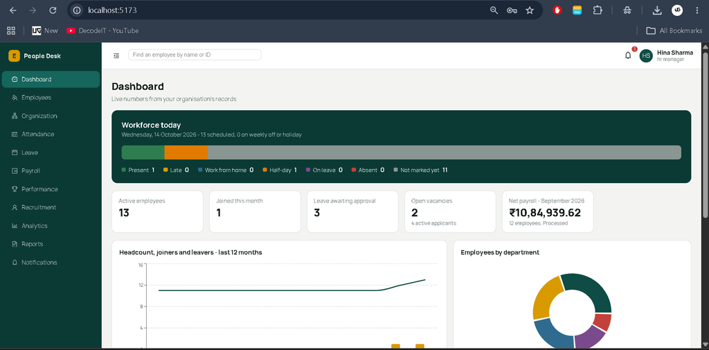Collapse the sidebar with menu toggle icon
This screenshot has width=709, height=350.
116,55
